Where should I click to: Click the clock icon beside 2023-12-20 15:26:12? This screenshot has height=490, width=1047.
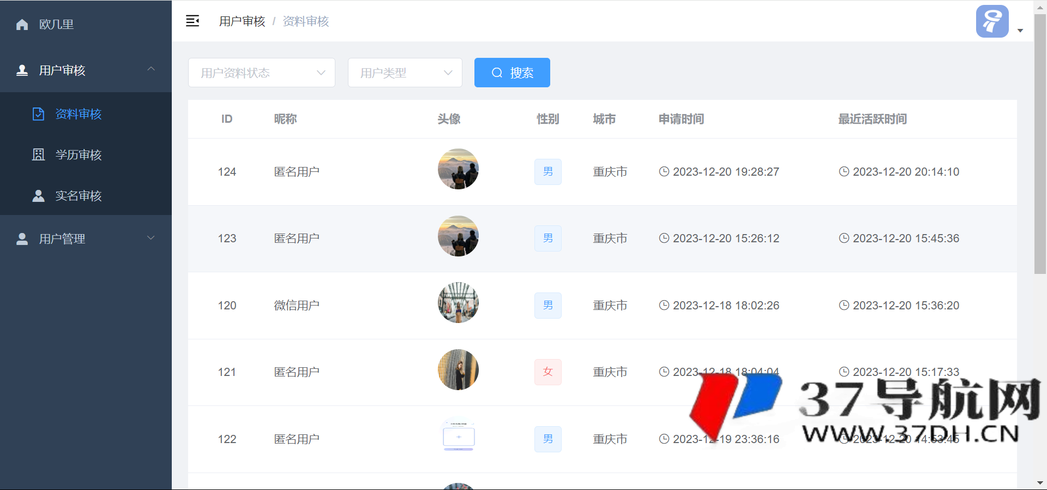[664, 238]
